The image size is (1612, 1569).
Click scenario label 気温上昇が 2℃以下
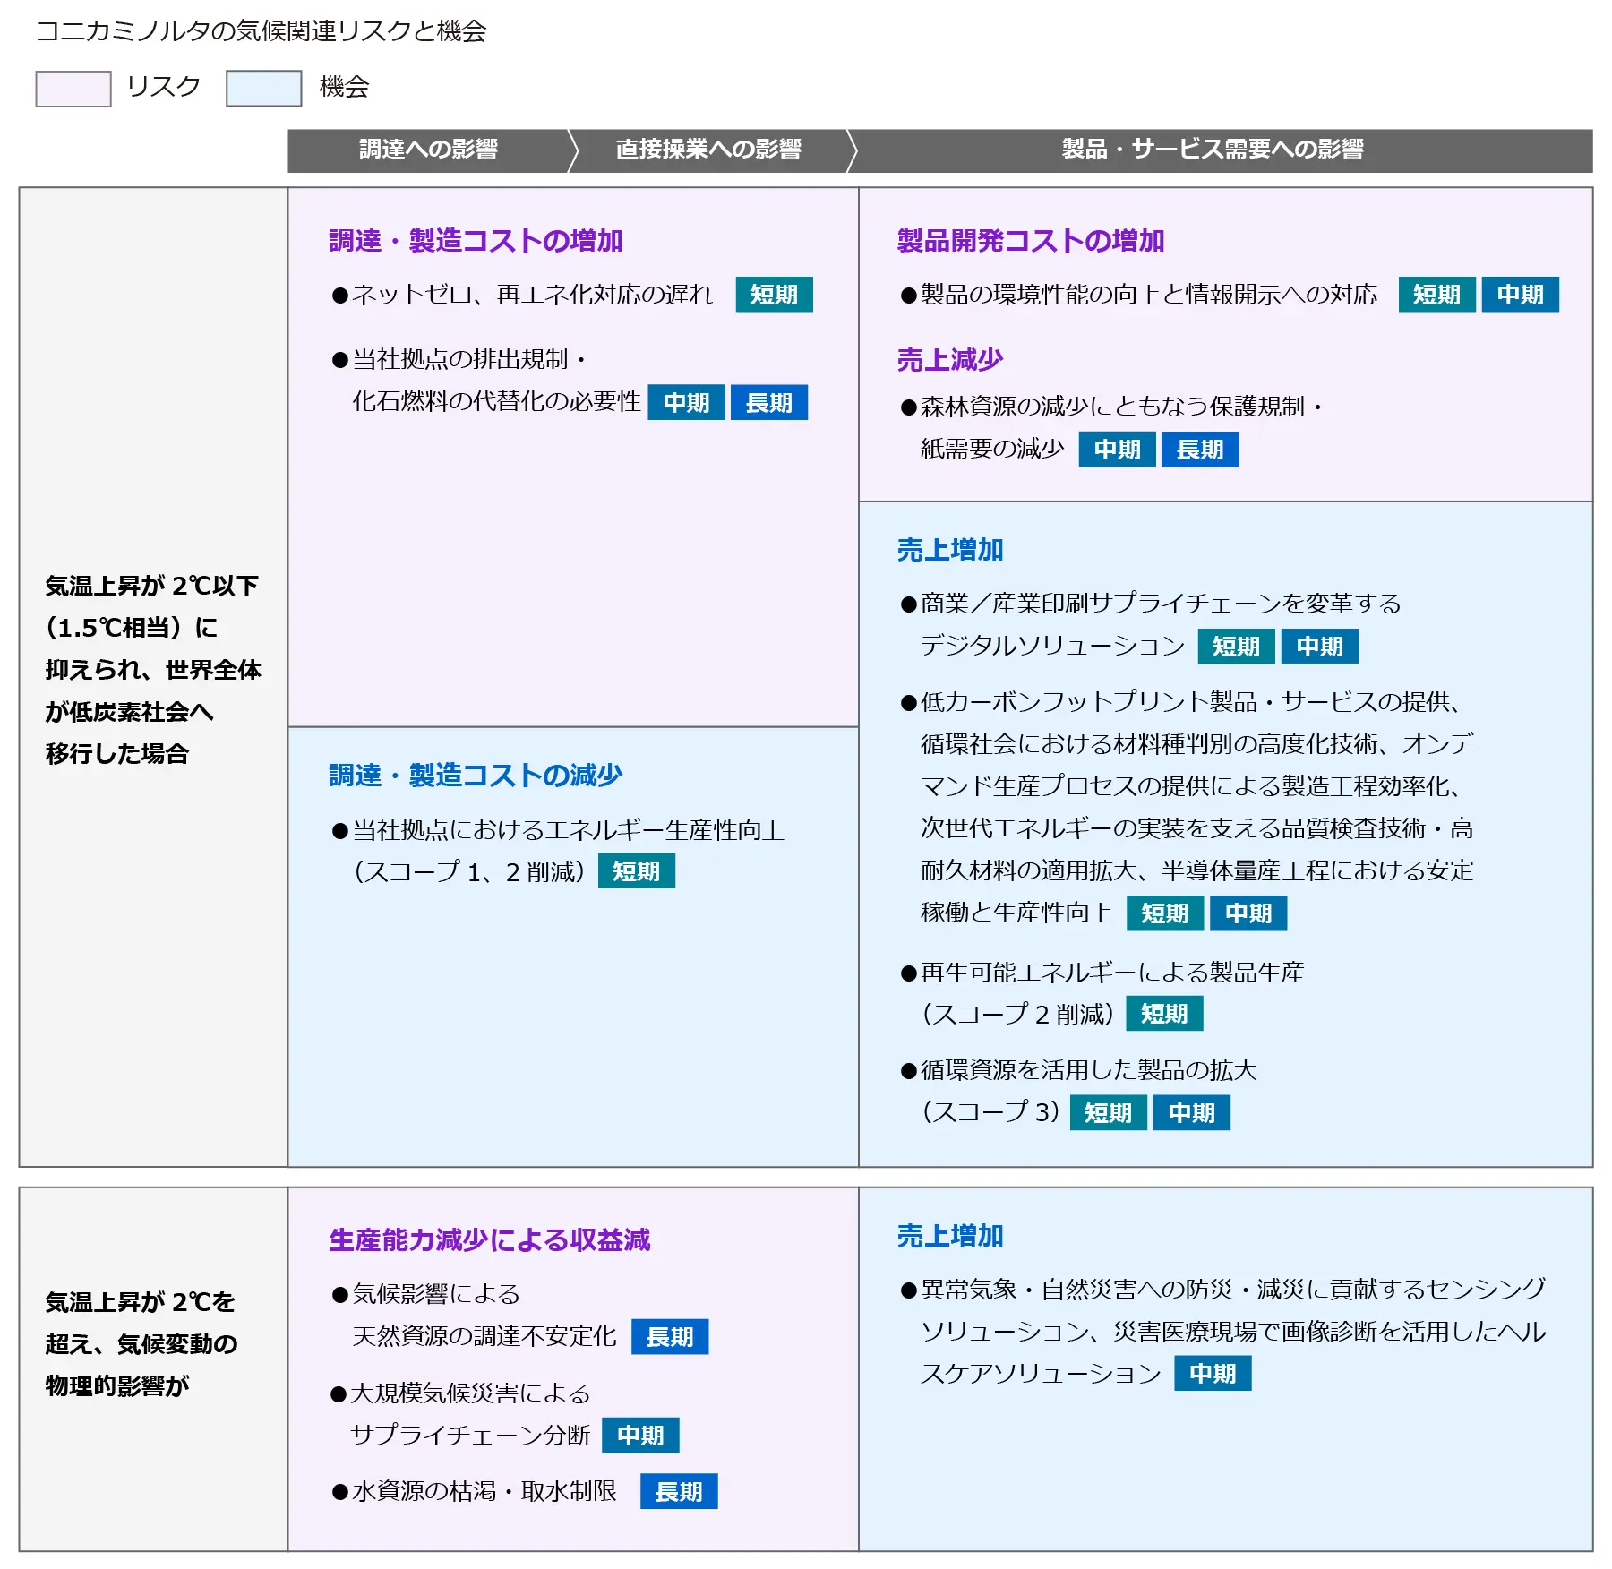pos(151,586)
